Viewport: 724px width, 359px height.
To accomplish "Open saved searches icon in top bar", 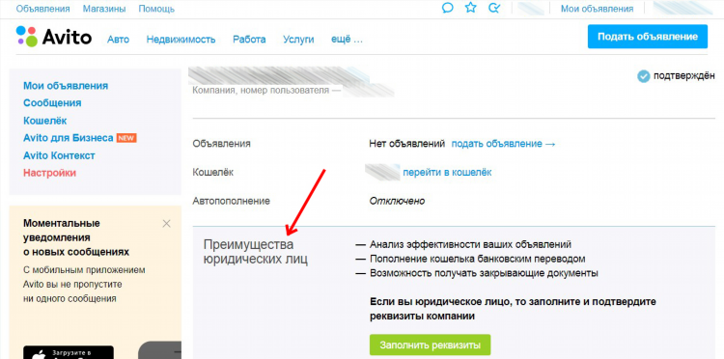I will [x=494, y=8].
